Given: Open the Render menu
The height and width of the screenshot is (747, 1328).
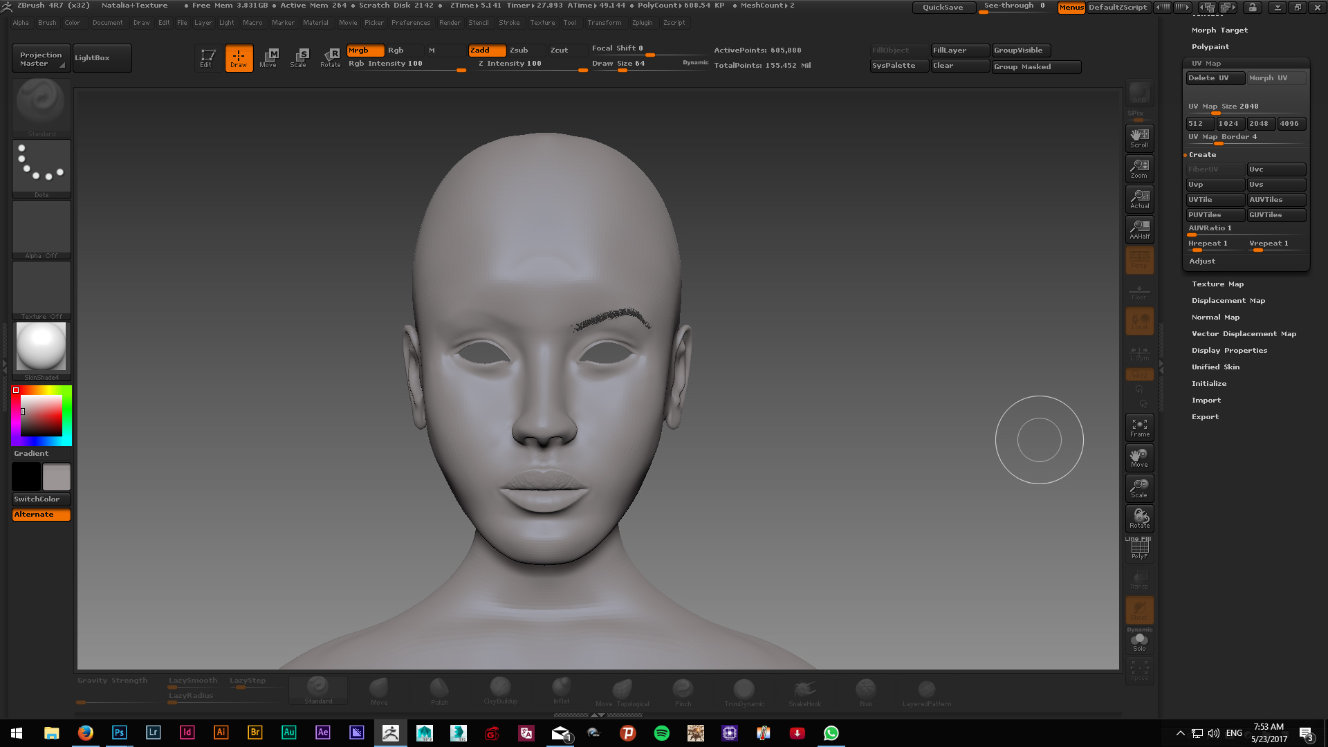Looking at the screenshot, I should coord(450,23).
